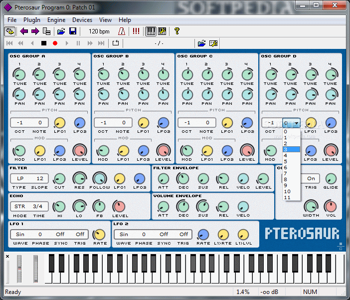350x300 pixels.
Task: Toggle the loop playback icon
Action: point(116,43)
